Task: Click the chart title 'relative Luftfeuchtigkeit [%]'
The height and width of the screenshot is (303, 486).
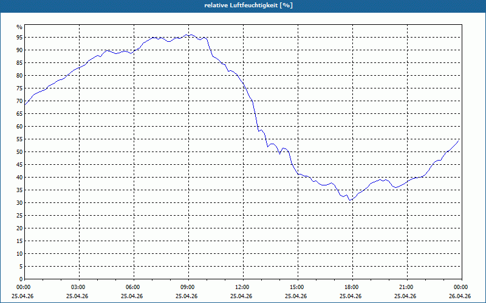Action: [248, 5]
